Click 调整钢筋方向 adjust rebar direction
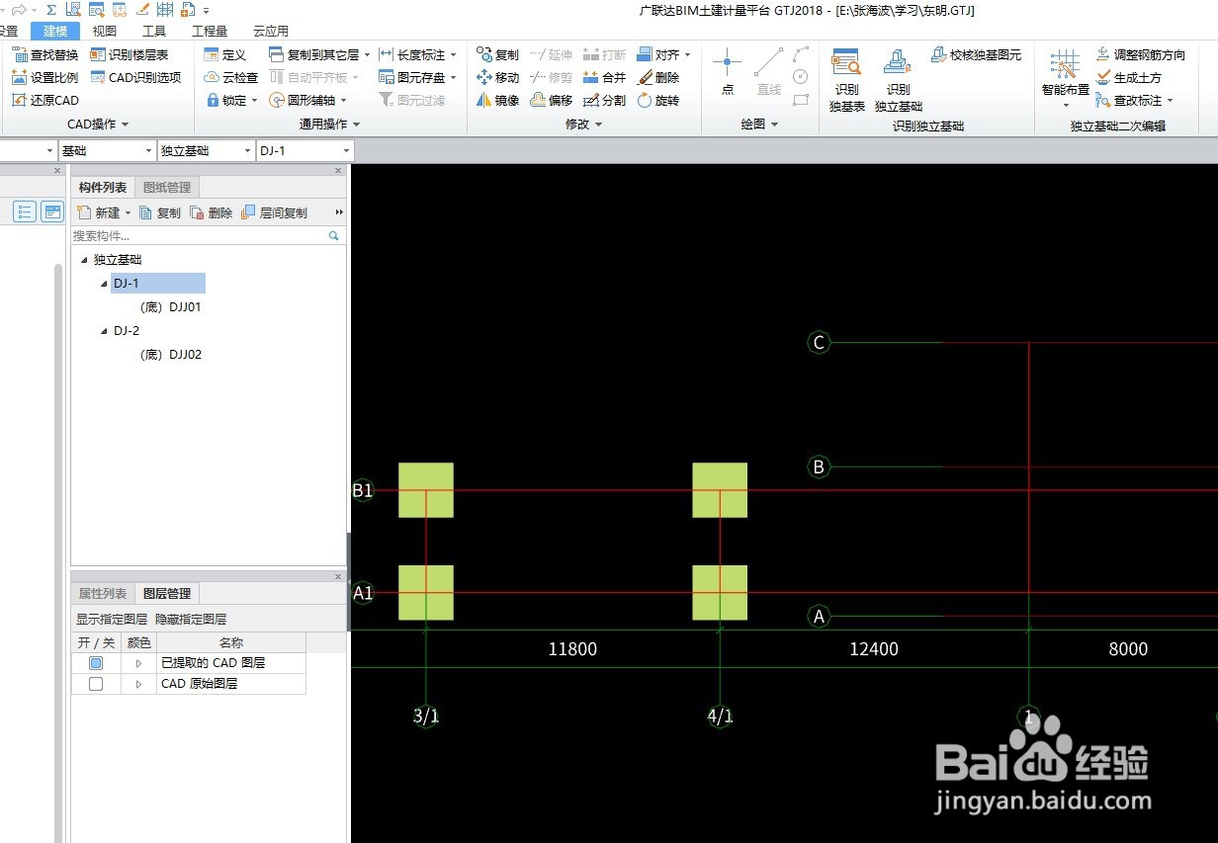1218x843 pixels. (1140, 55)
